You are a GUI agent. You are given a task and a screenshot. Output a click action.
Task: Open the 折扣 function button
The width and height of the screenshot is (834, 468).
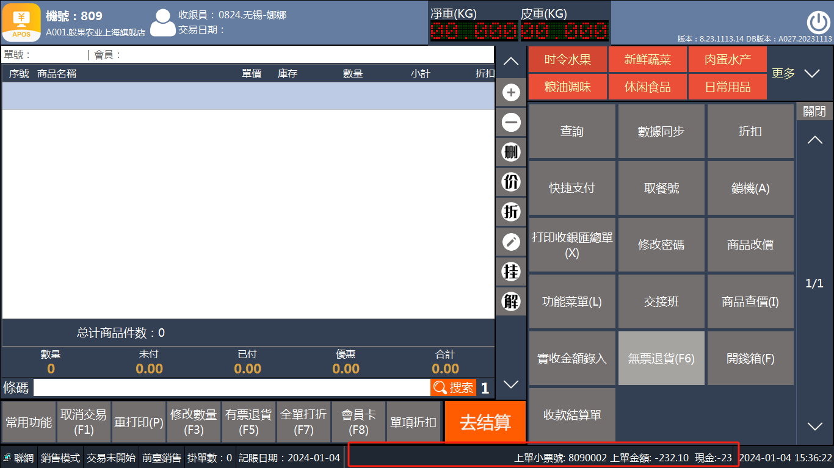(750, 131)
